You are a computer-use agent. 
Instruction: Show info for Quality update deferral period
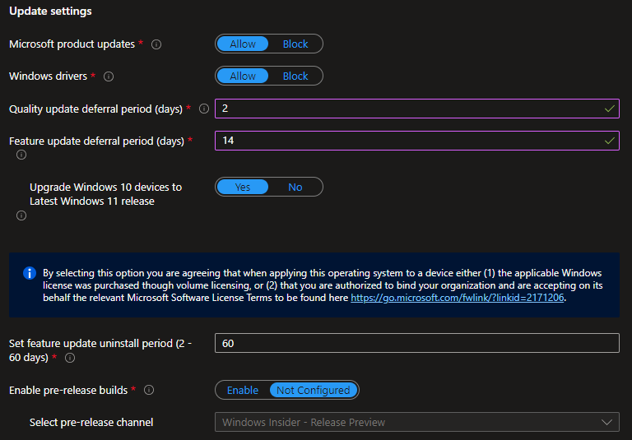click(204, 109)
